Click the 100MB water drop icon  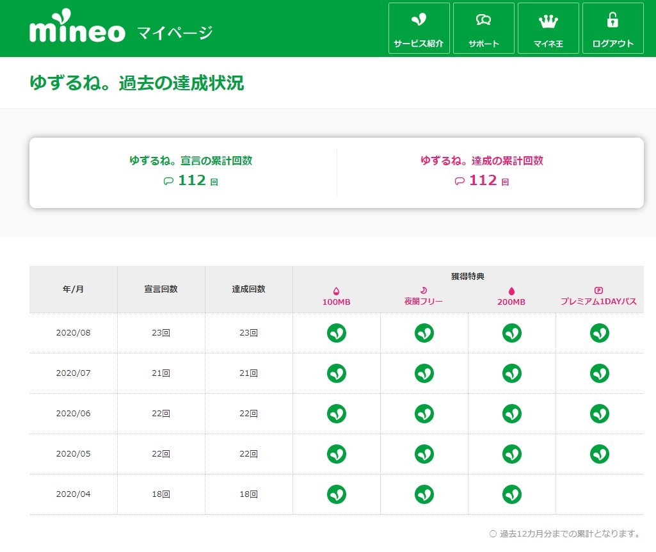(337, 291)
